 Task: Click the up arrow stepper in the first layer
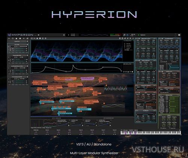[x=10, y=49]
